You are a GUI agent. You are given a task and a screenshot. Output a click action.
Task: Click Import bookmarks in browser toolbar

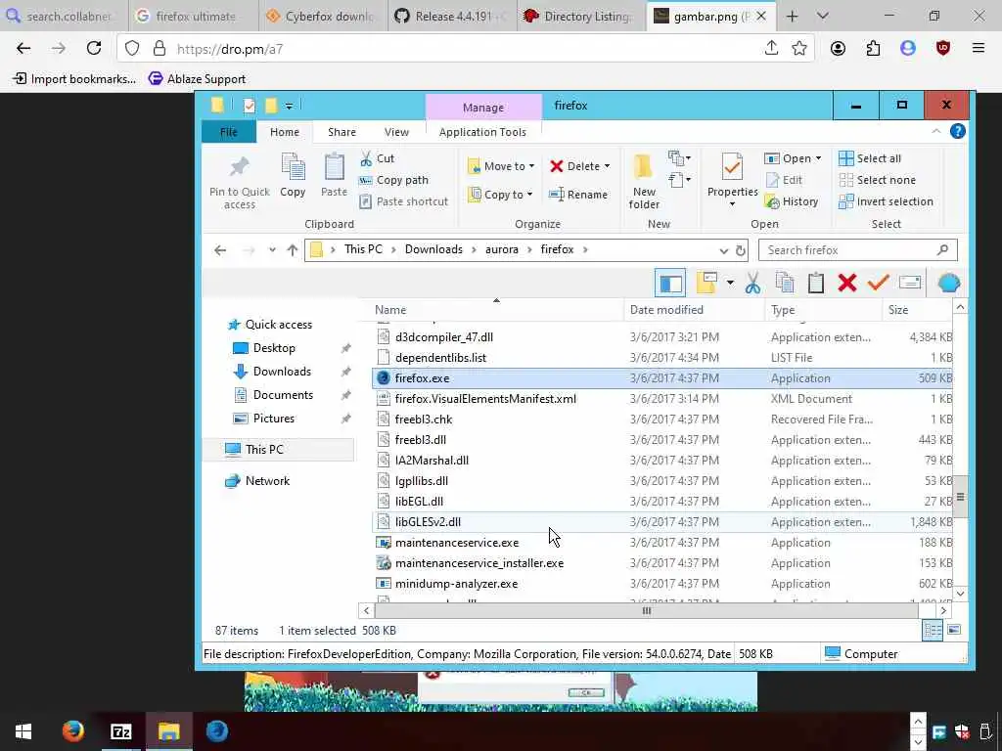pyautogui.click(x=74, y=78)
